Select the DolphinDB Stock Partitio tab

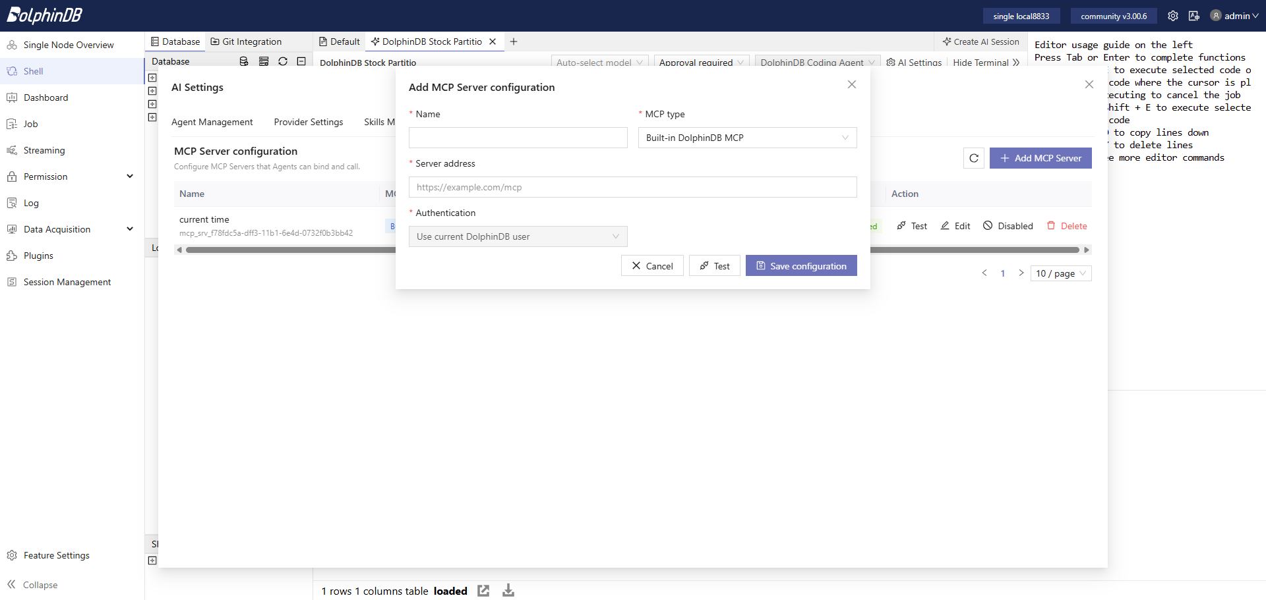427,41
